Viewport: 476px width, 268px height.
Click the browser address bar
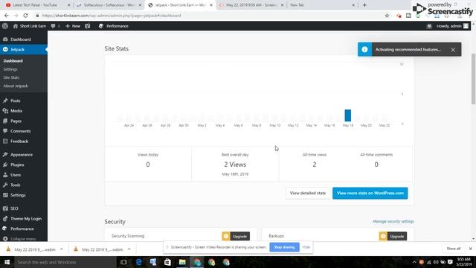coord(210,16)
